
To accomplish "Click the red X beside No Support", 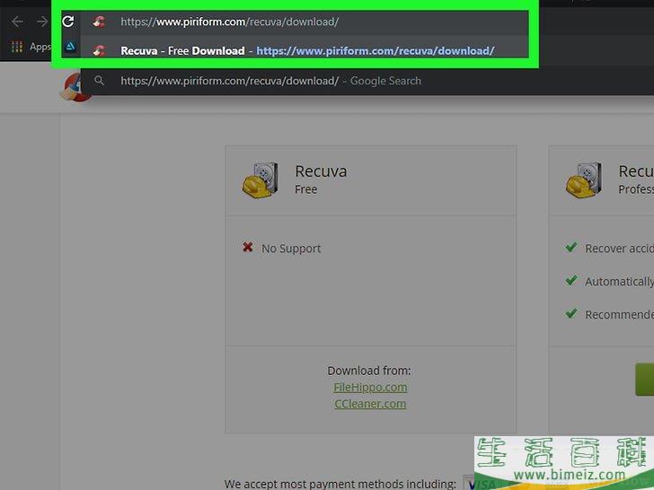I will 248,247.
